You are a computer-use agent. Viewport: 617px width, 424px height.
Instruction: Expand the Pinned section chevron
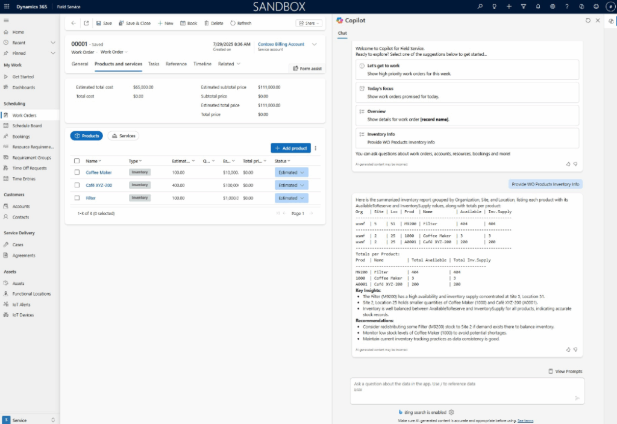coord(53,53)
